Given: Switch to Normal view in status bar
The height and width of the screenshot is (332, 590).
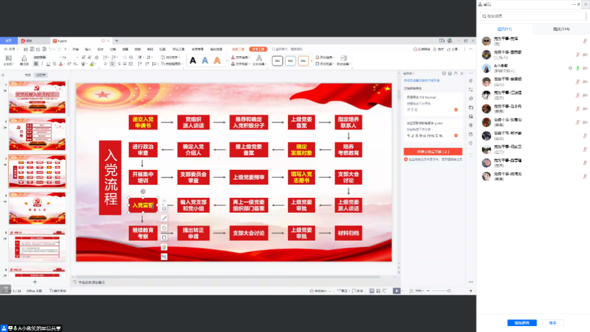Looking at the screenshot, I should point(371,291).
